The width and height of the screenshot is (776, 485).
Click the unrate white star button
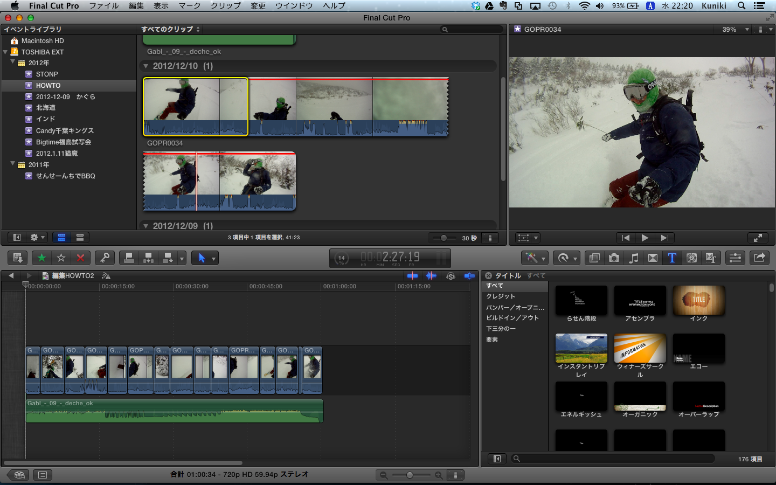pyautogui.click(x=61, y=258)
